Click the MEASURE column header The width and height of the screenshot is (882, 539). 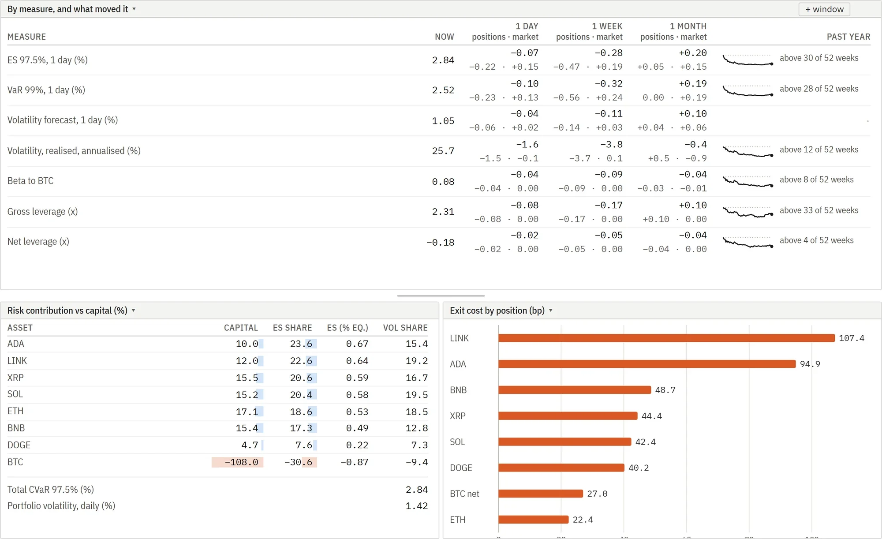[x=26, y=37]
